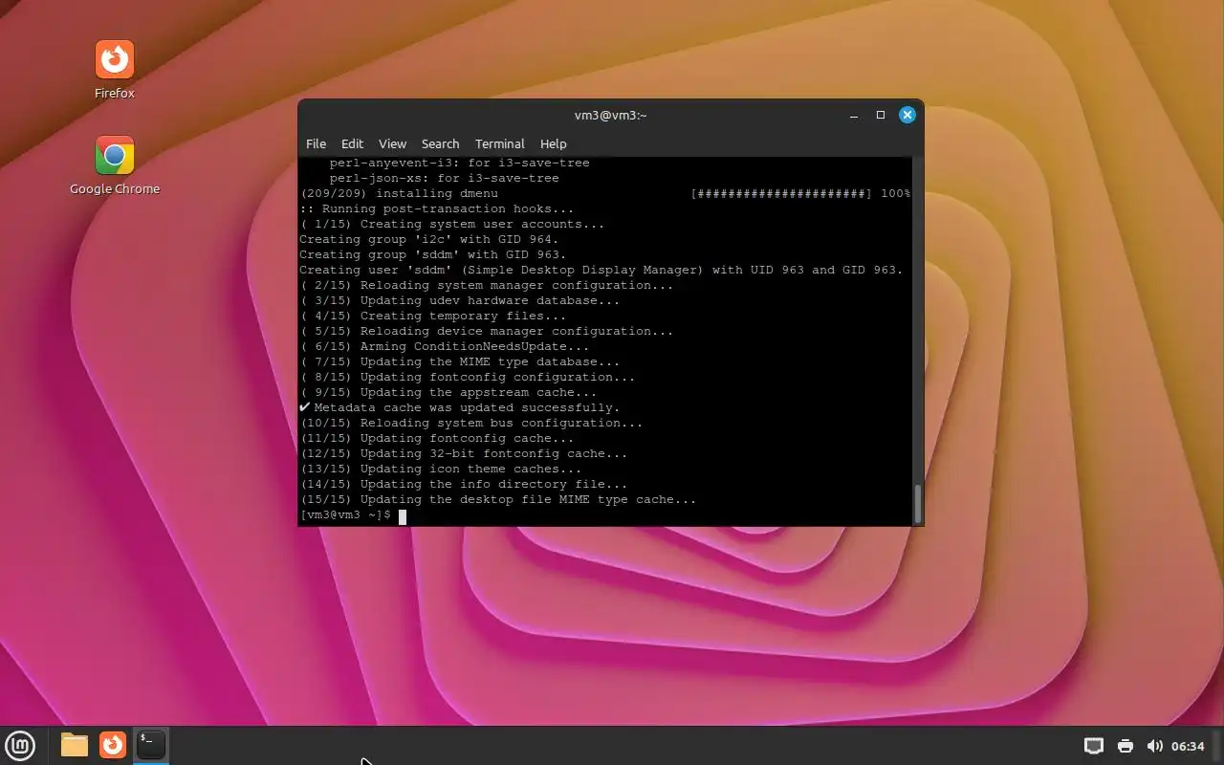1224x765 pixels.
Task: Open the calendar from clock 06:34
Action: 1188,746
